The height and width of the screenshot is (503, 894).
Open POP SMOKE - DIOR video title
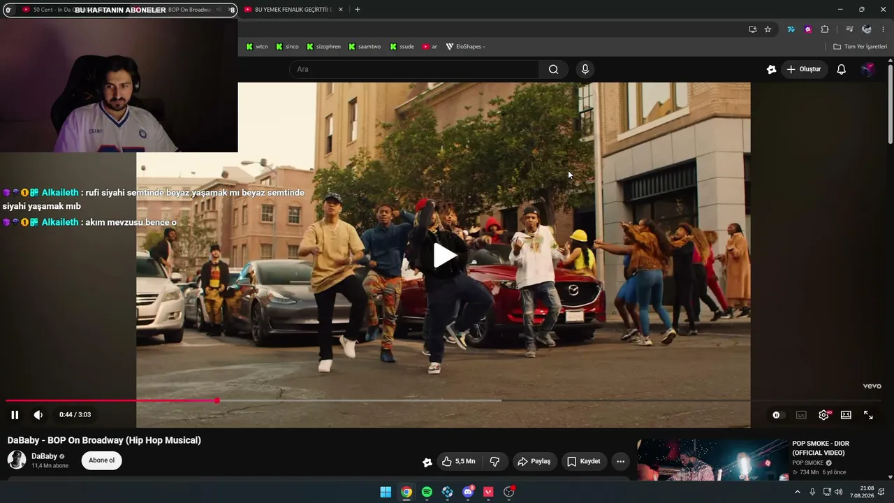tap(821, 448)
